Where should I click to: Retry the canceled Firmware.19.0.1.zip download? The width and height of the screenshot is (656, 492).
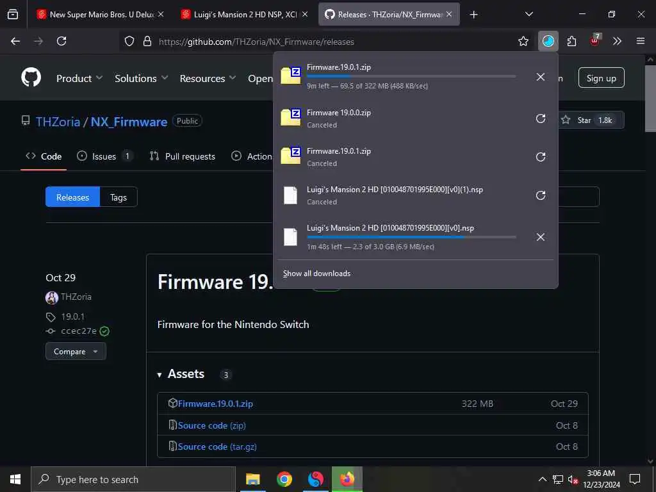coord(540,157)
